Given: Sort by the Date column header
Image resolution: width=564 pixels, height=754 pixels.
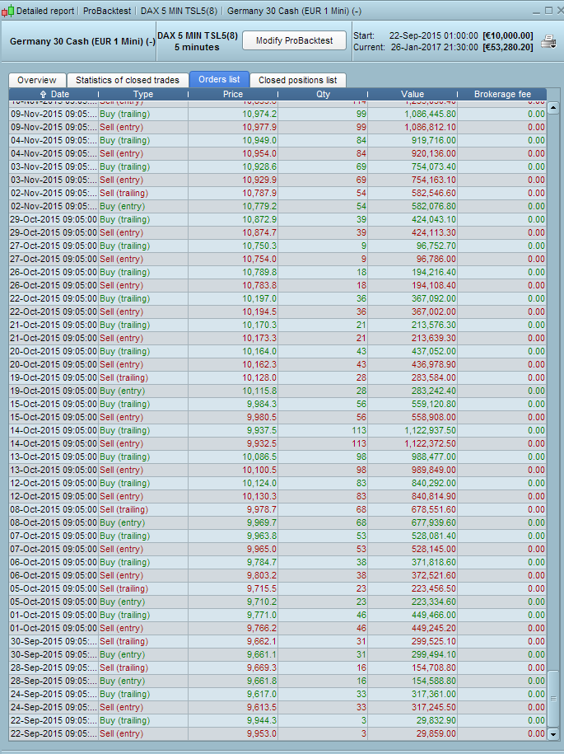Looking at the screenshot, I should pyautogui.click(x=54, y=94).
